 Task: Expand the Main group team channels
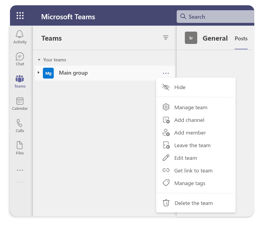point(38,73)
